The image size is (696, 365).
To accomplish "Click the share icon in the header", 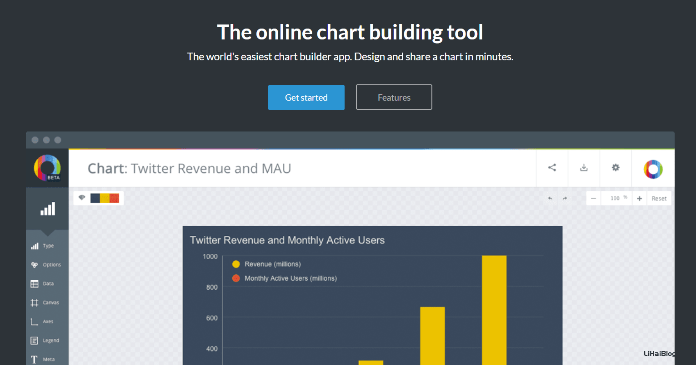I will pos(552,168).
